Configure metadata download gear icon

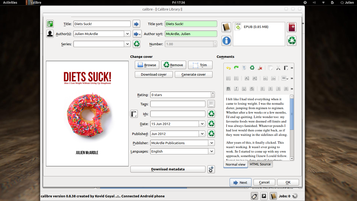[x=211, y=169]
